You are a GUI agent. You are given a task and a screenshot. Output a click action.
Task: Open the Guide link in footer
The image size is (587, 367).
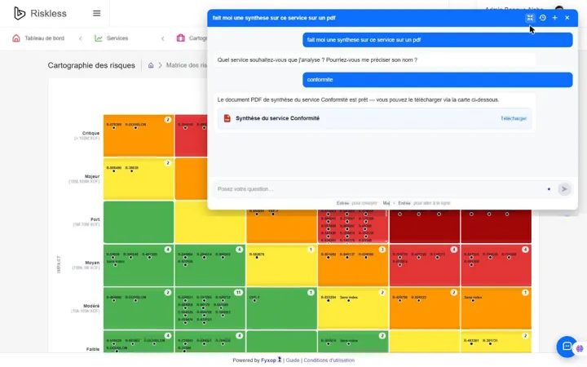click(293, 360)
